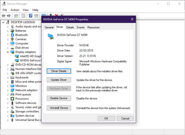Expand the Keyboards node
The width and height of the screenshot is (185, 135).
(x=8, y=78)
